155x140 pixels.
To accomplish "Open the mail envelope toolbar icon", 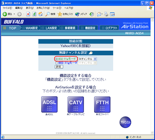I will coord(99,14).
